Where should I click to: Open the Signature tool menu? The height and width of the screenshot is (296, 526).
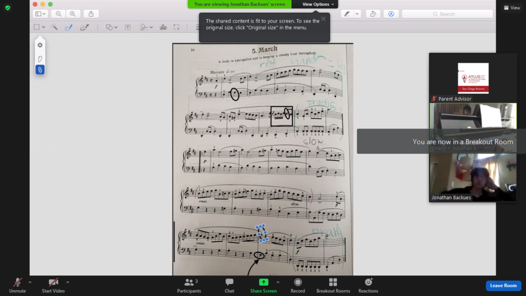click(146, 27)
